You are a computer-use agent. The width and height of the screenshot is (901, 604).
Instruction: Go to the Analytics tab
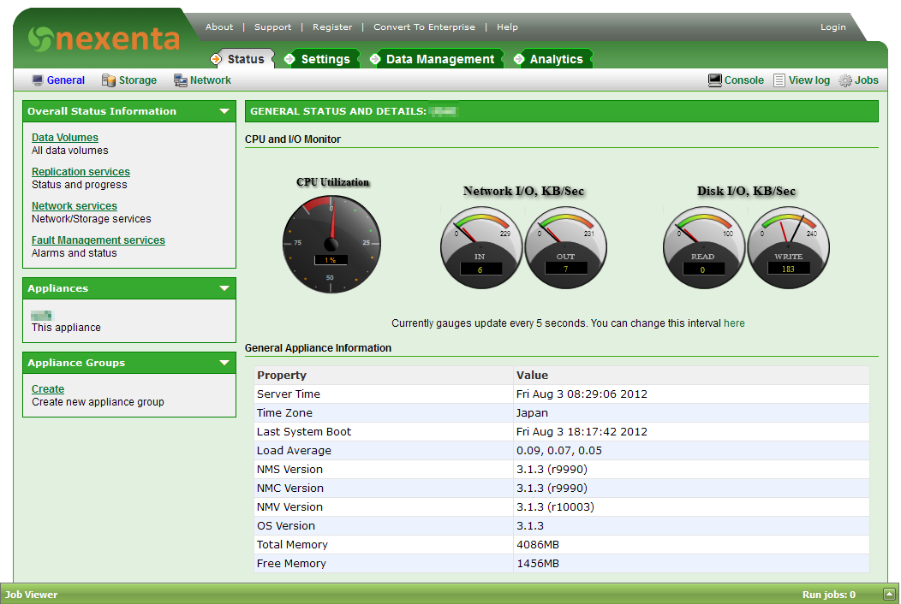click(x=556, y=59)
